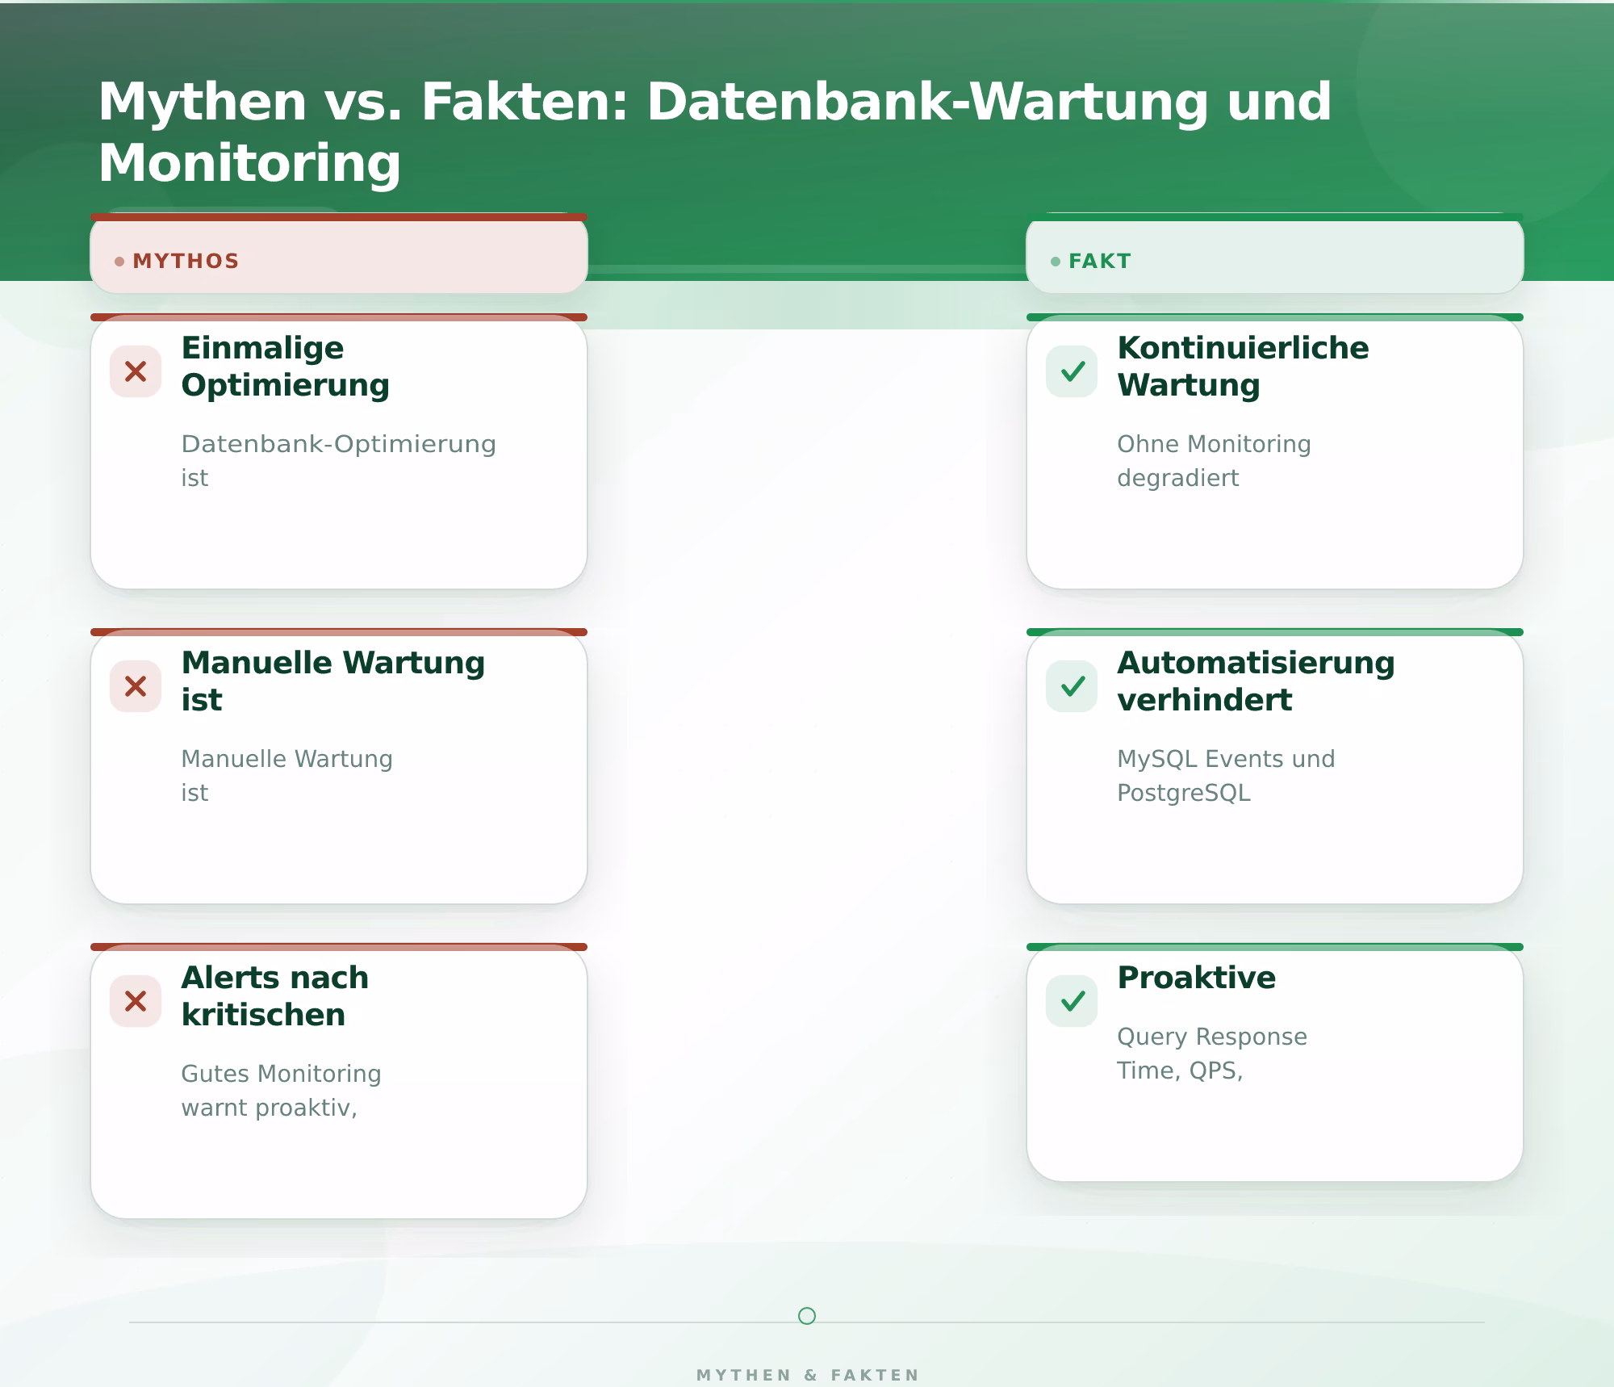Image resolution: width=1614 pixels, height=1387 pixels.
Task: Select the MYTHOS column header
Action: pyautogui.click(x=339, y=254)
